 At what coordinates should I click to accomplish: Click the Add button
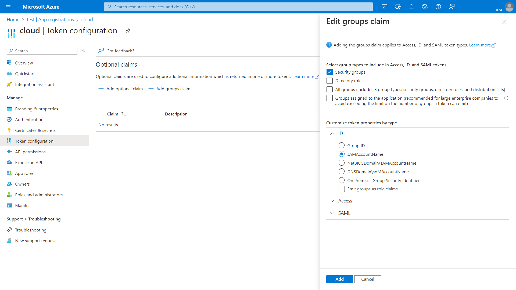tap(339, 279)
